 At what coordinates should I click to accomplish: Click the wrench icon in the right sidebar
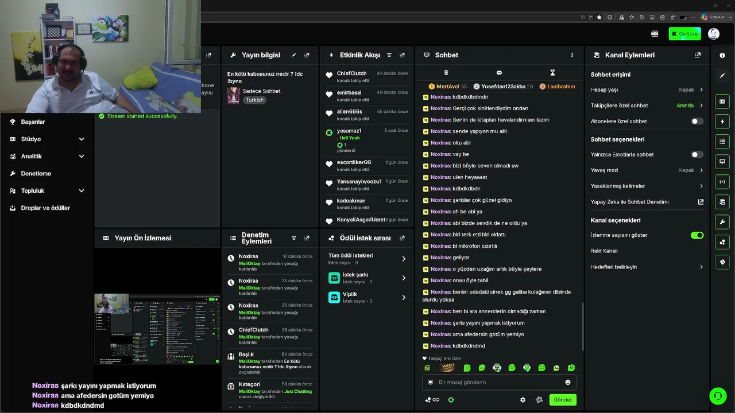pos(722,222)
